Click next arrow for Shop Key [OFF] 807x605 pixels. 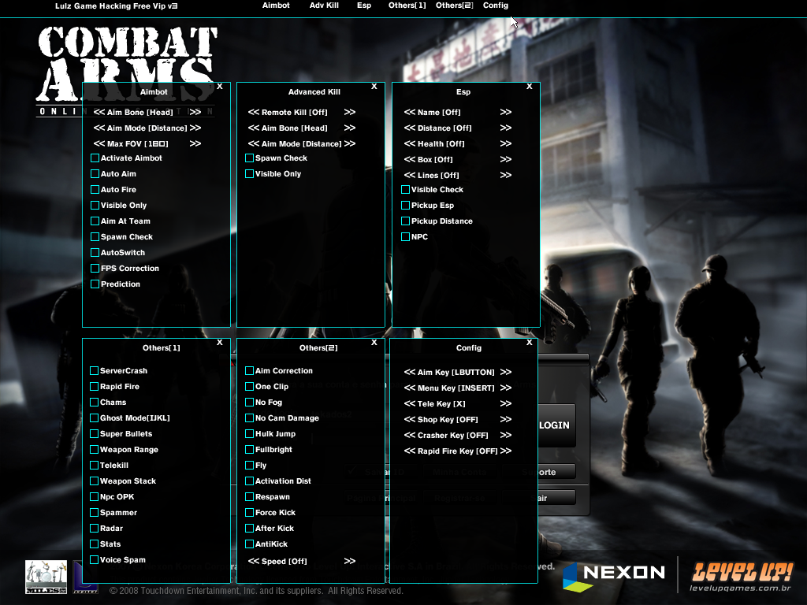(506, 419)
